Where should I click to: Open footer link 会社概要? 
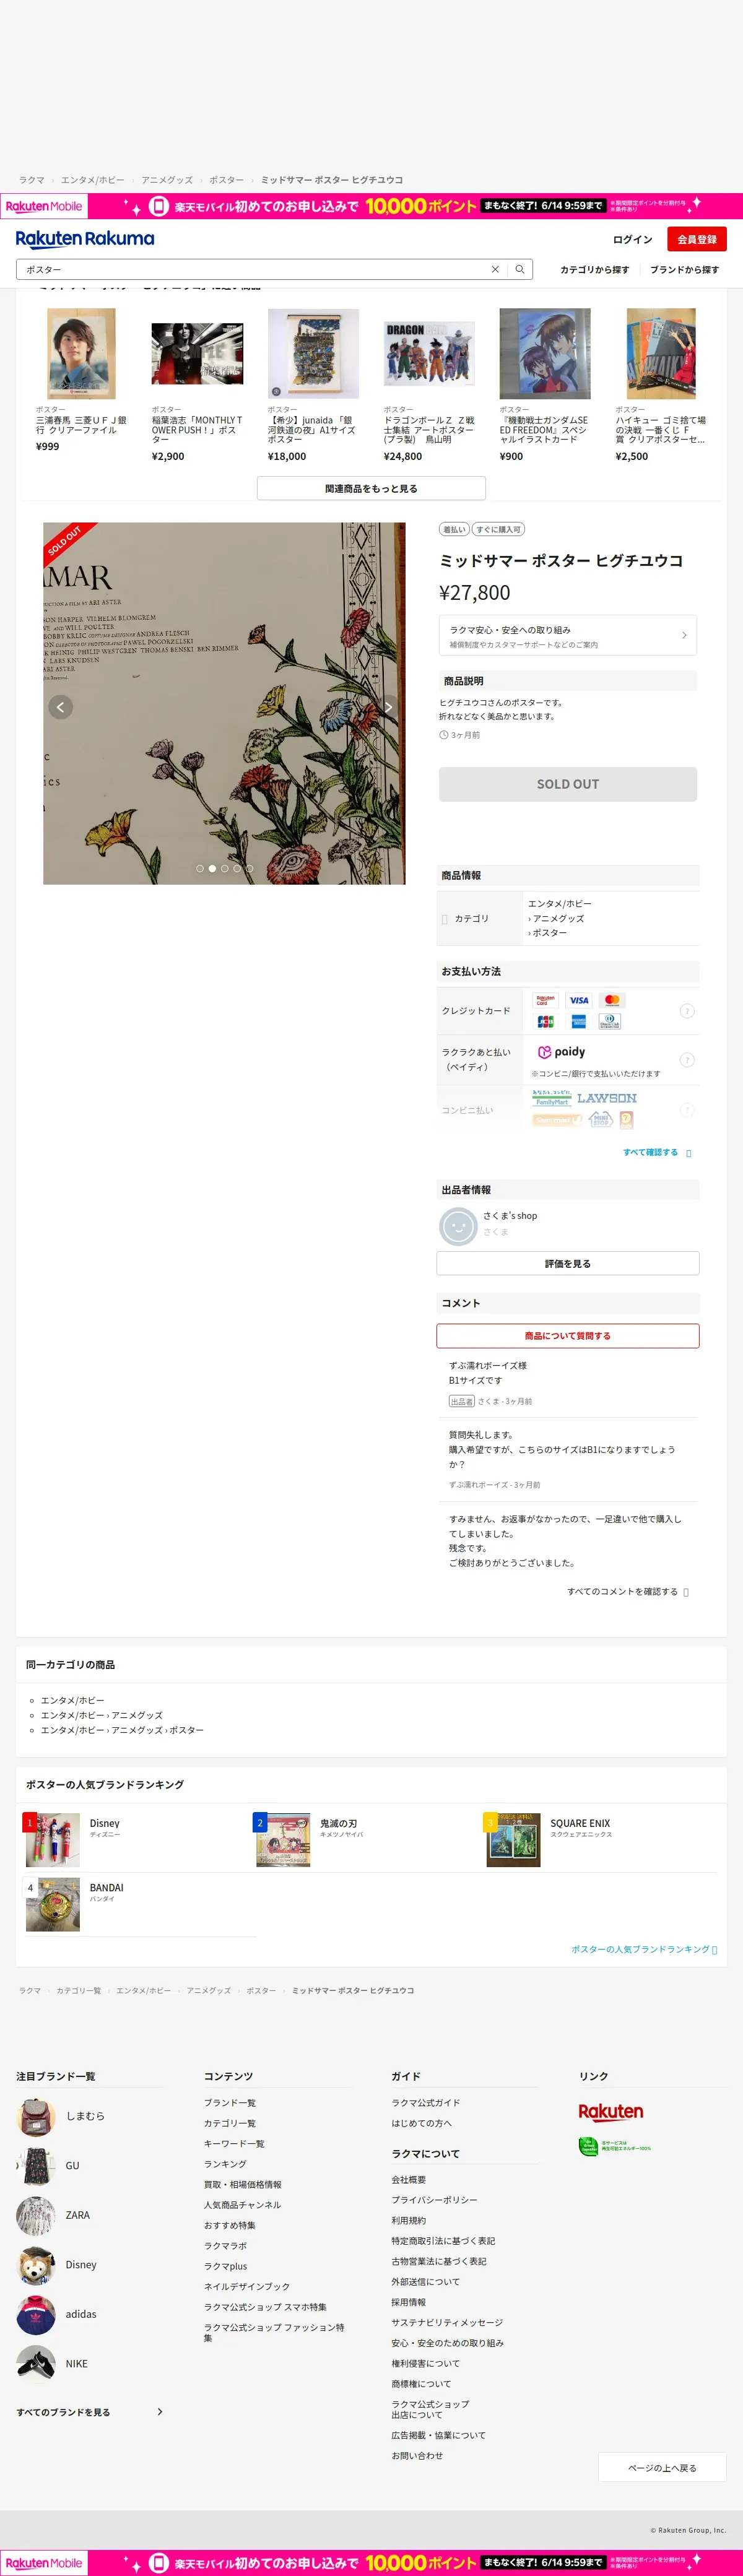point(408,2179)
